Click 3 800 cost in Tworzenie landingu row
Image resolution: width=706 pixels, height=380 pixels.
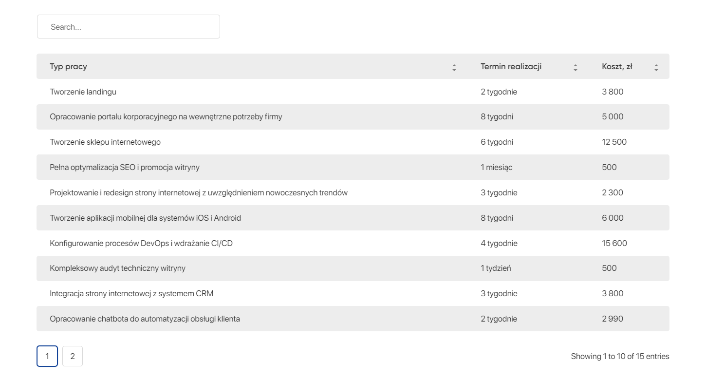(613, 92)
